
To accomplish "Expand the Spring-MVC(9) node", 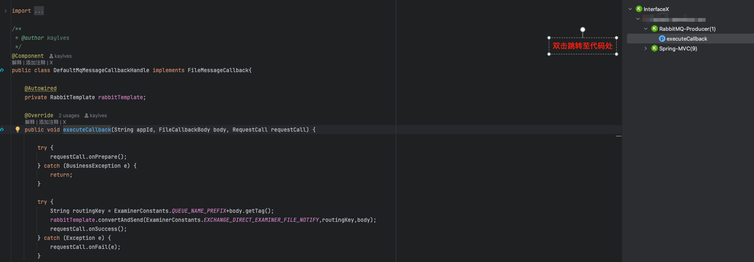I will (646, 48).
